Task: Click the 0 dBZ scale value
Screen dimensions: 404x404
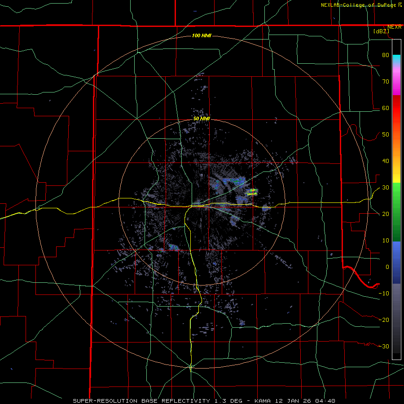Action: pyautogui.click(x=387, y=267)
